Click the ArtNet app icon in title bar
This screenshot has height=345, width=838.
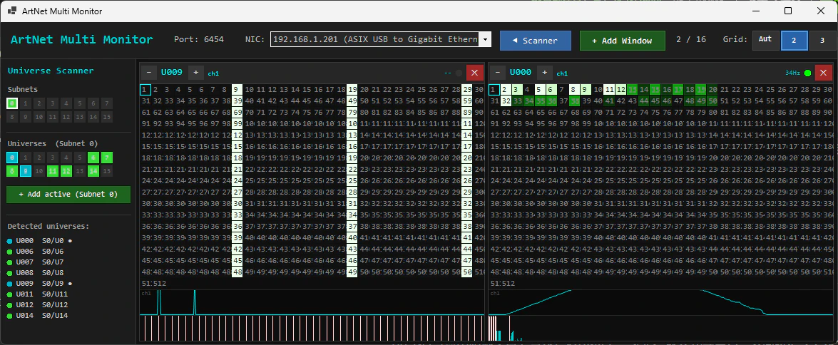[11, 11]
